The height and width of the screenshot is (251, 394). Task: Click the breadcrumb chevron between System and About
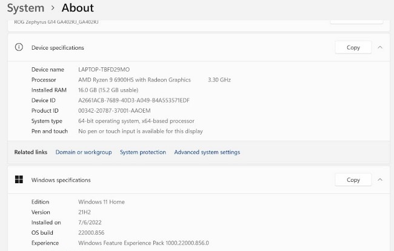click(53, 8)
